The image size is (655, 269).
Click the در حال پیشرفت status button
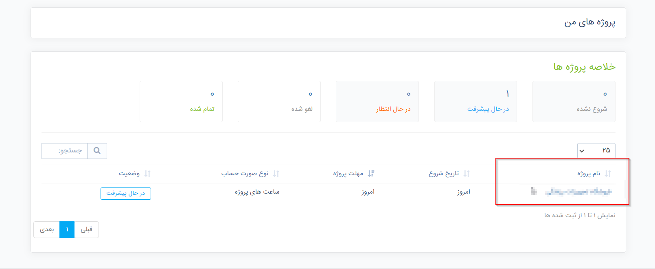pos(126,193)
